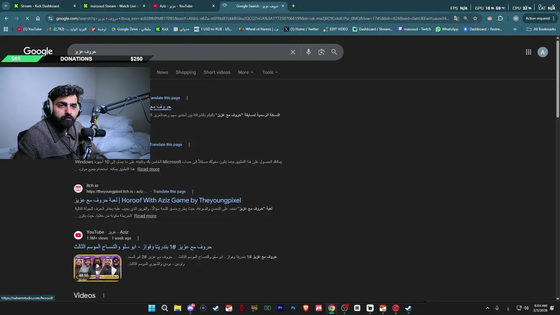Open options menu for itch.io result
Screen dimensions: 560x315
click(x=192, y=192)
